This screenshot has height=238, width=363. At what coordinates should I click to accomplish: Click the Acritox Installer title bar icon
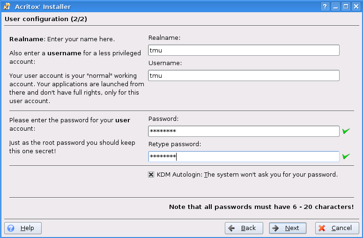coord(7,7)
